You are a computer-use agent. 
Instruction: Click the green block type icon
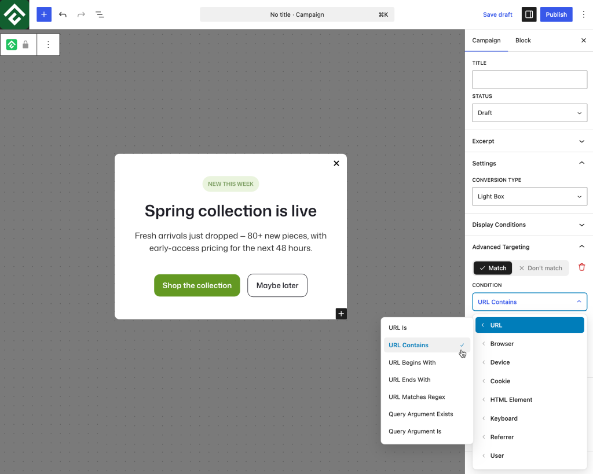tap(12, 45)
